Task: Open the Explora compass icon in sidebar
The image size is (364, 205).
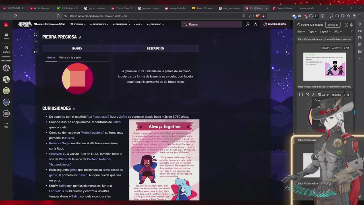Action: (6, 48)
